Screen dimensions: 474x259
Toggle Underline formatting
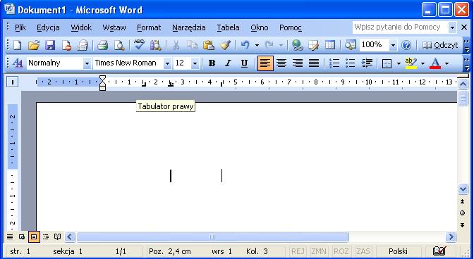tap(244, 63)
